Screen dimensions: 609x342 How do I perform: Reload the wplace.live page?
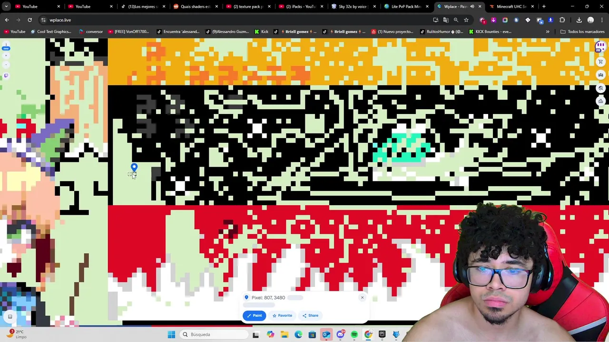[x=29, y=20]
